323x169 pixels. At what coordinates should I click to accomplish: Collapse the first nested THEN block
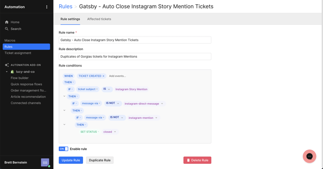[64, 96]
